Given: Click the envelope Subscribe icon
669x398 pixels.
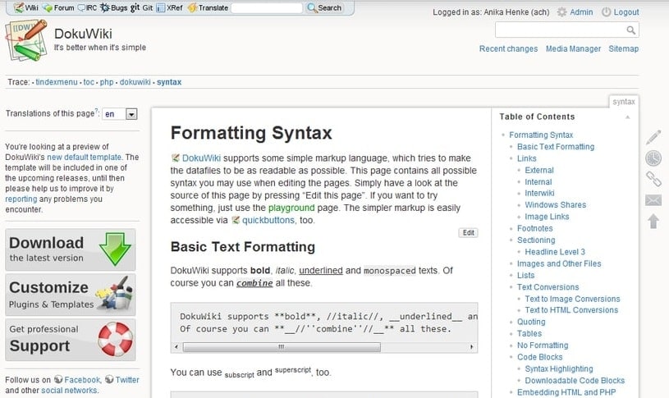Looking at the screenshot, I should [x=653, y=200].
